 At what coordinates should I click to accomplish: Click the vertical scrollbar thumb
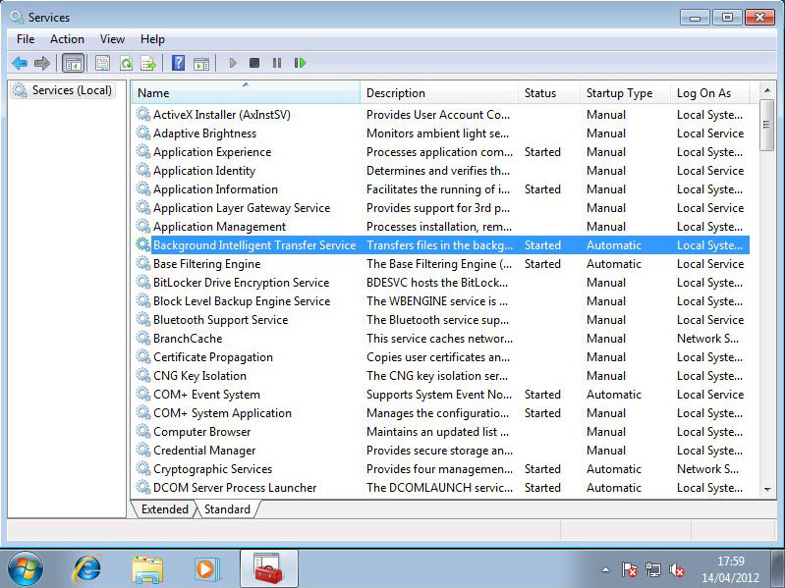pos(766,125)
